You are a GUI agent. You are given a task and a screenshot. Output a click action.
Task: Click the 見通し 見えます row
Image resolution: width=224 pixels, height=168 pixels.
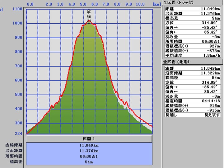193,114
